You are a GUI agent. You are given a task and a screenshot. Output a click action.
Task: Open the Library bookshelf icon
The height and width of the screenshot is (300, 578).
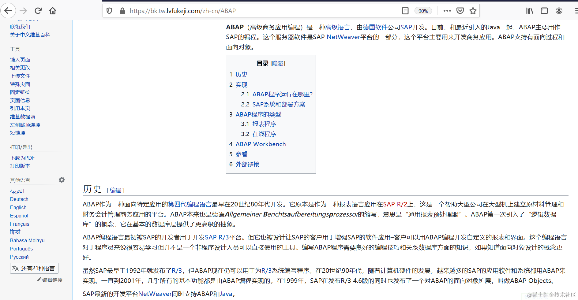(x=530, y=11)
